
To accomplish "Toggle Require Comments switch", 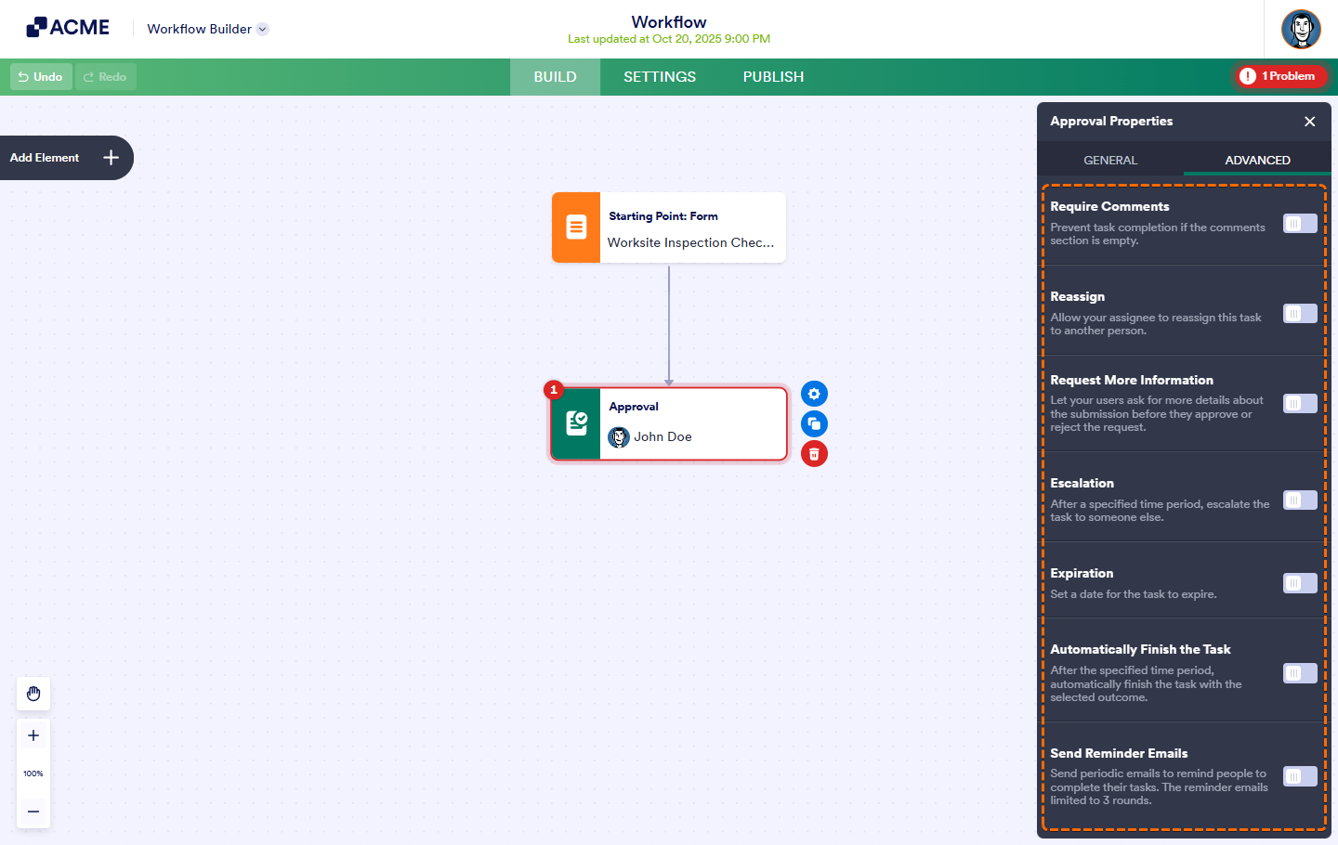I will coord(1300,224).
